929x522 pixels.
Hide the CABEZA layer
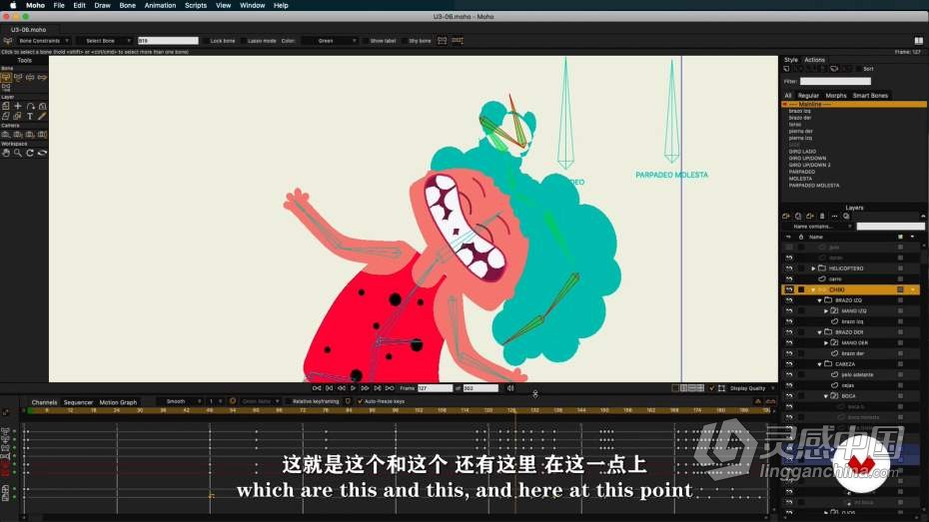tap(788, 364)
